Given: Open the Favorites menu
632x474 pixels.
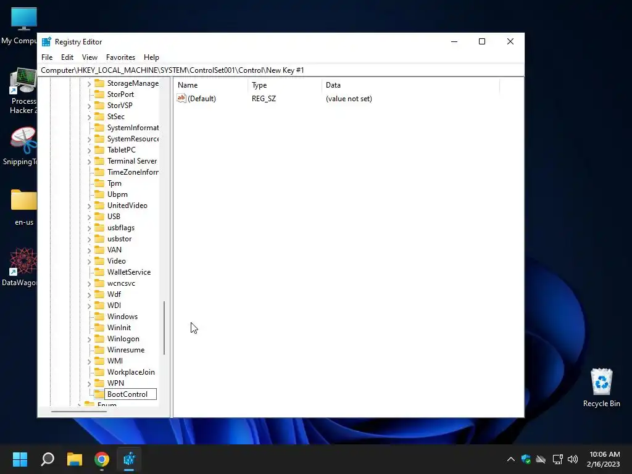Looking at the screenshot, I should click(x=120, y=57).
